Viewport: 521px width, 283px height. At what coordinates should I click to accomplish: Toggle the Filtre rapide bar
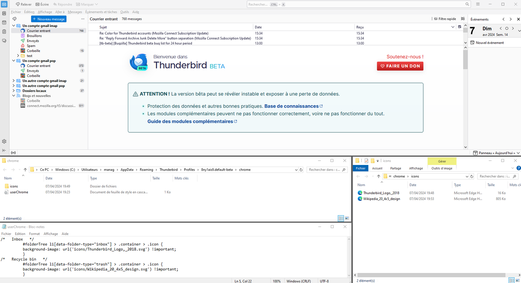[x=443, y=19]
